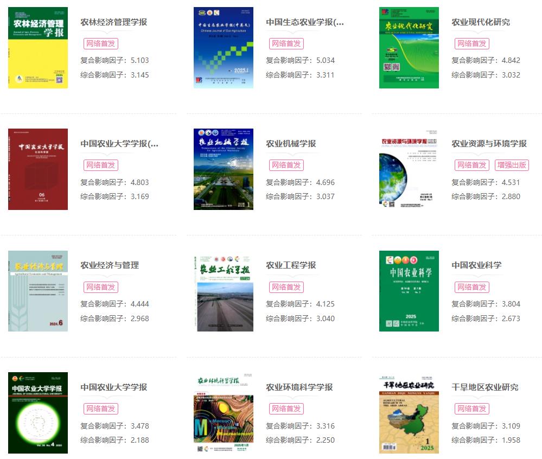Select text 综合影响因子: 2.188

114,441
